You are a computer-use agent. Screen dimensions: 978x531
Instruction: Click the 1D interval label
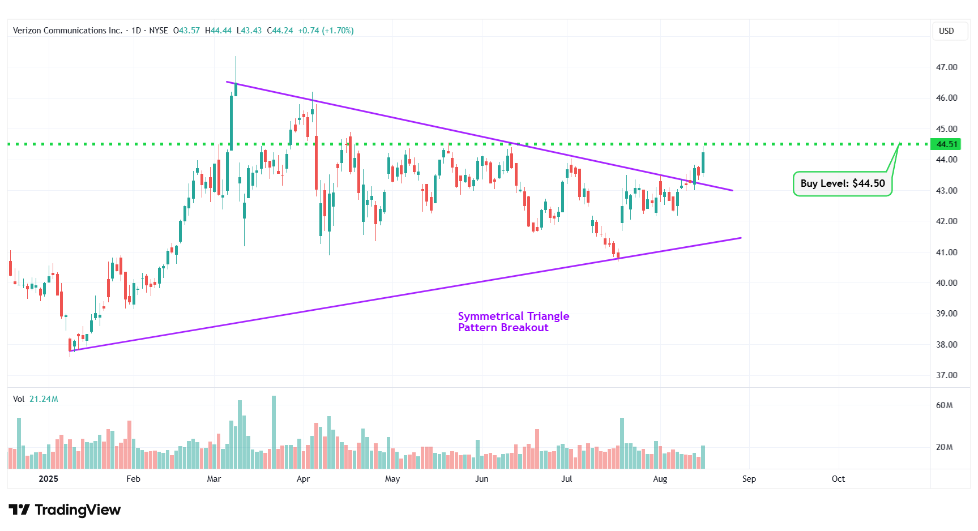click(136, 31)
